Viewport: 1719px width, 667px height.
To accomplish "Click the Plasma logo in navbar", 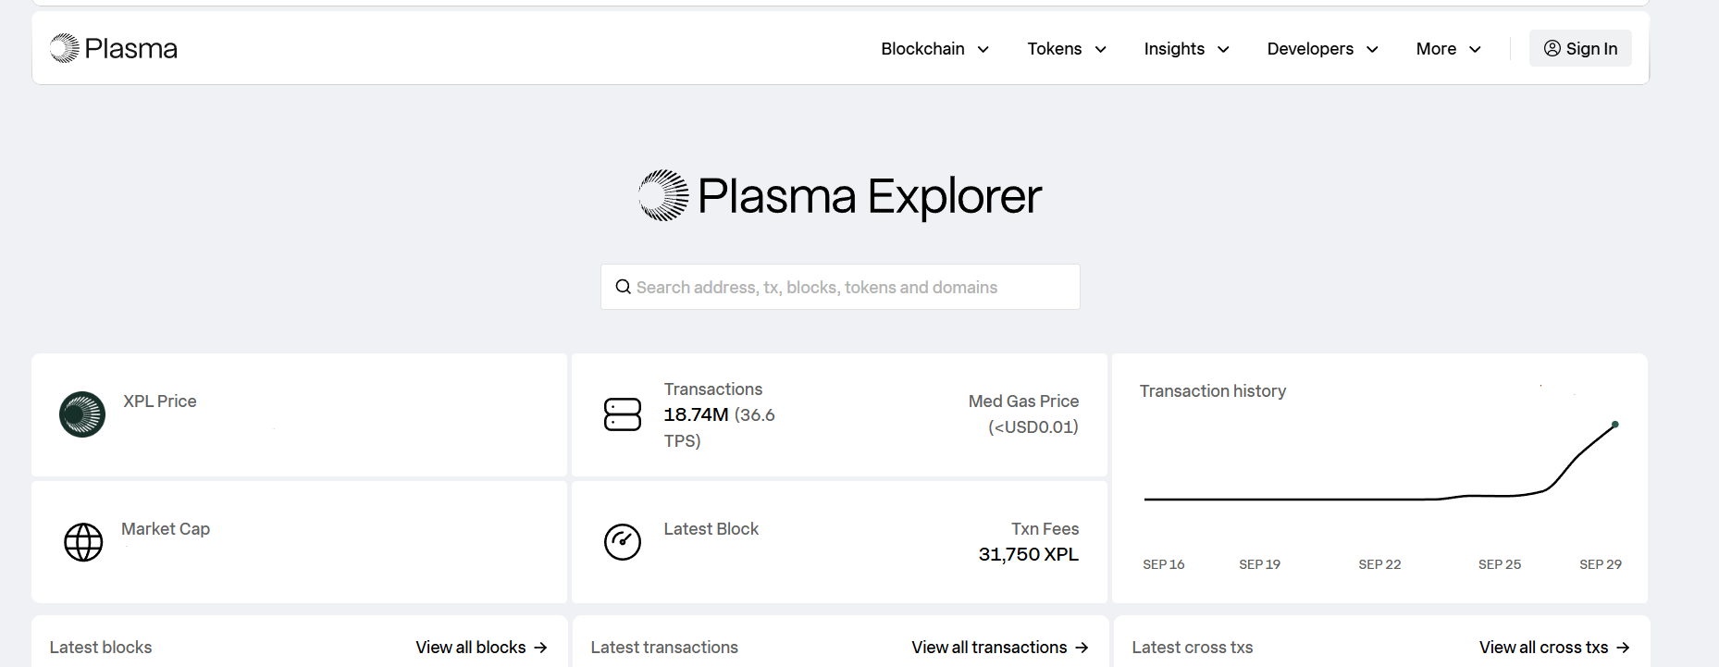I will point(113,48).
